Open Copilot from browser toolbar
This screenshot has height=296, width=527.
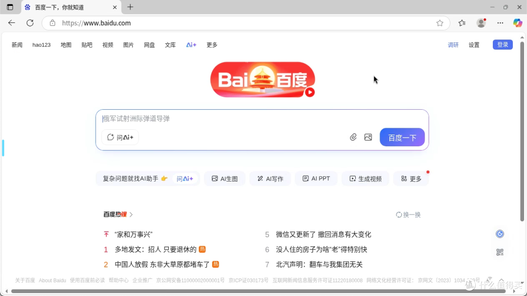(x=517, y=23)
